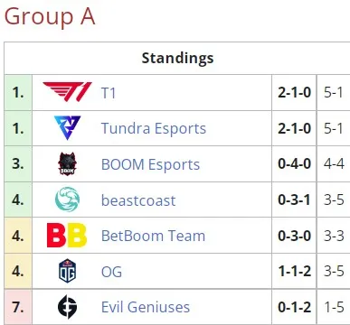Open the T1 team link
350x325 pixels.
coord(109,93)
